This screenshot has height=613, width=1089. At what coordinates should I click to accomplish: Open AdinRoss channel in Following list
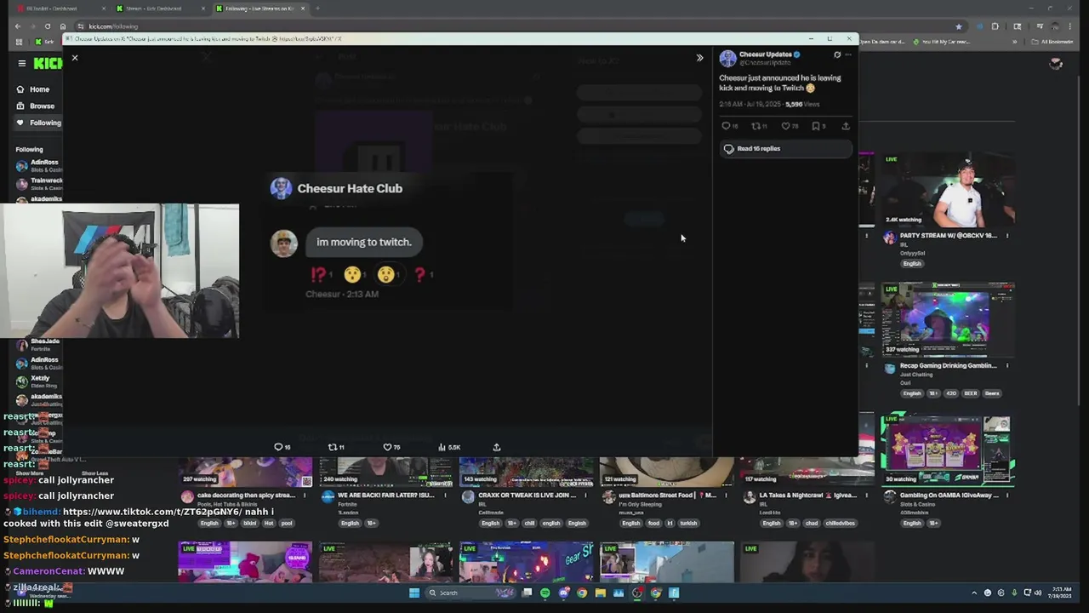point(39,165)
